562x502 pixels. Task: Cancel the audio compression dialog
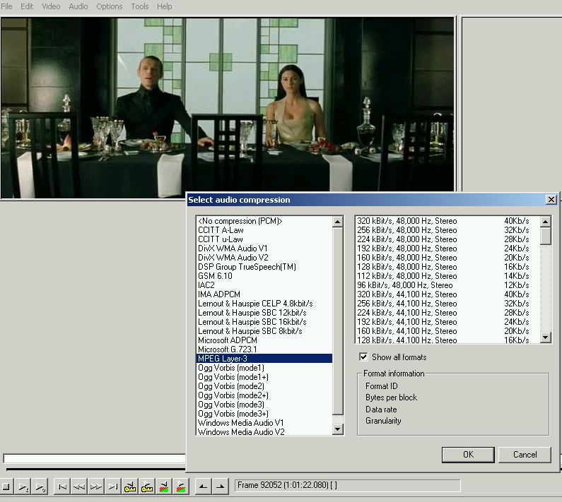[x=525, y=455]
